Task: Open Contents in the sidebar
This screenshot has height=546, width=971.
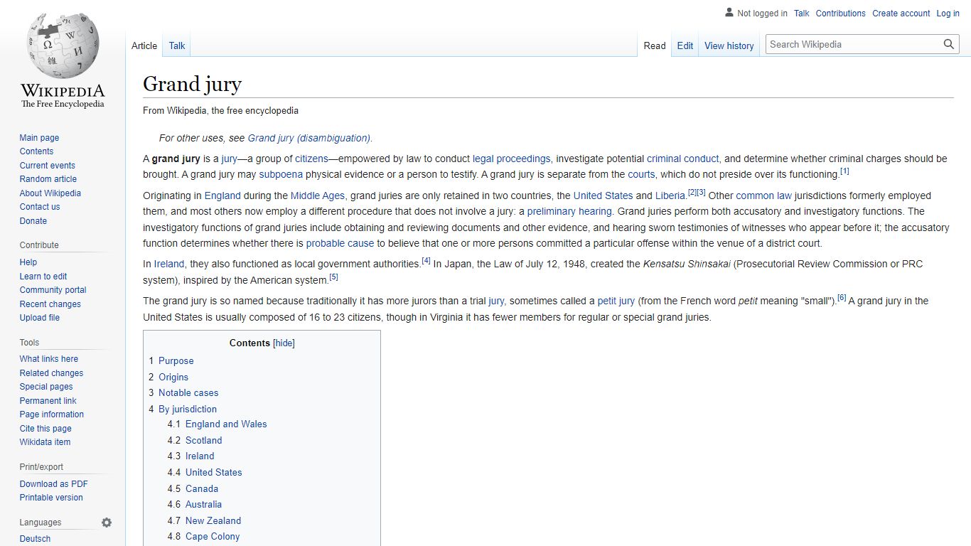Action: point(36,151)
